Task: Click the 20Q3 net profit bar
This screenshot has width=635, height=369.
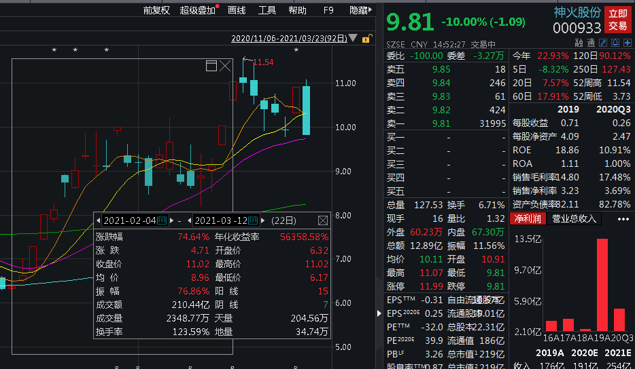Action: click(619, 319)
